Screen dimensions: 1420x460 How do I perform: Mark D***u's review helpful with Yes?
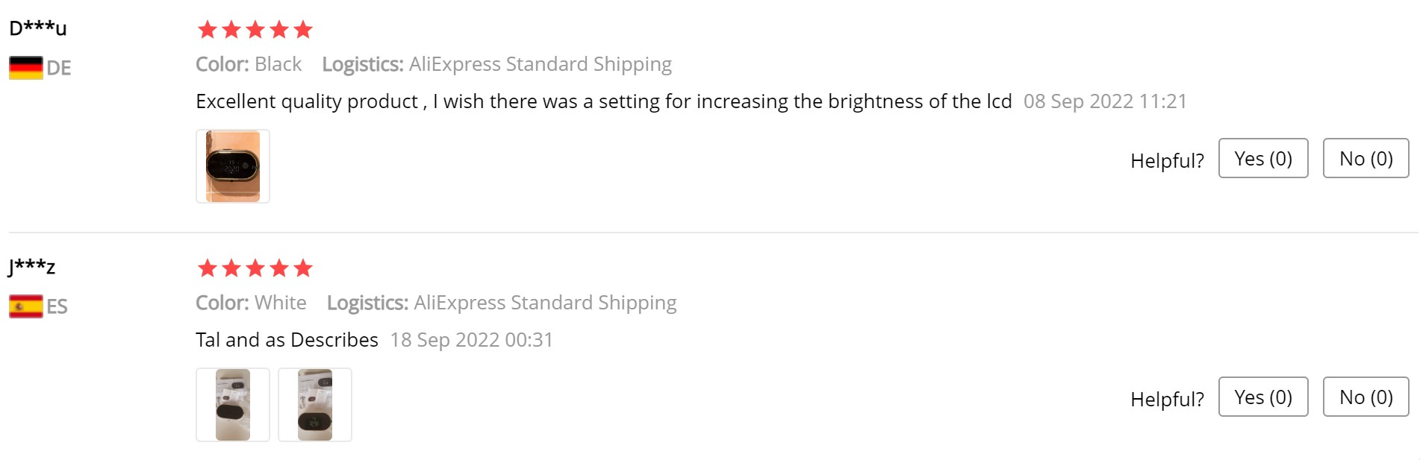(1262, 159)
